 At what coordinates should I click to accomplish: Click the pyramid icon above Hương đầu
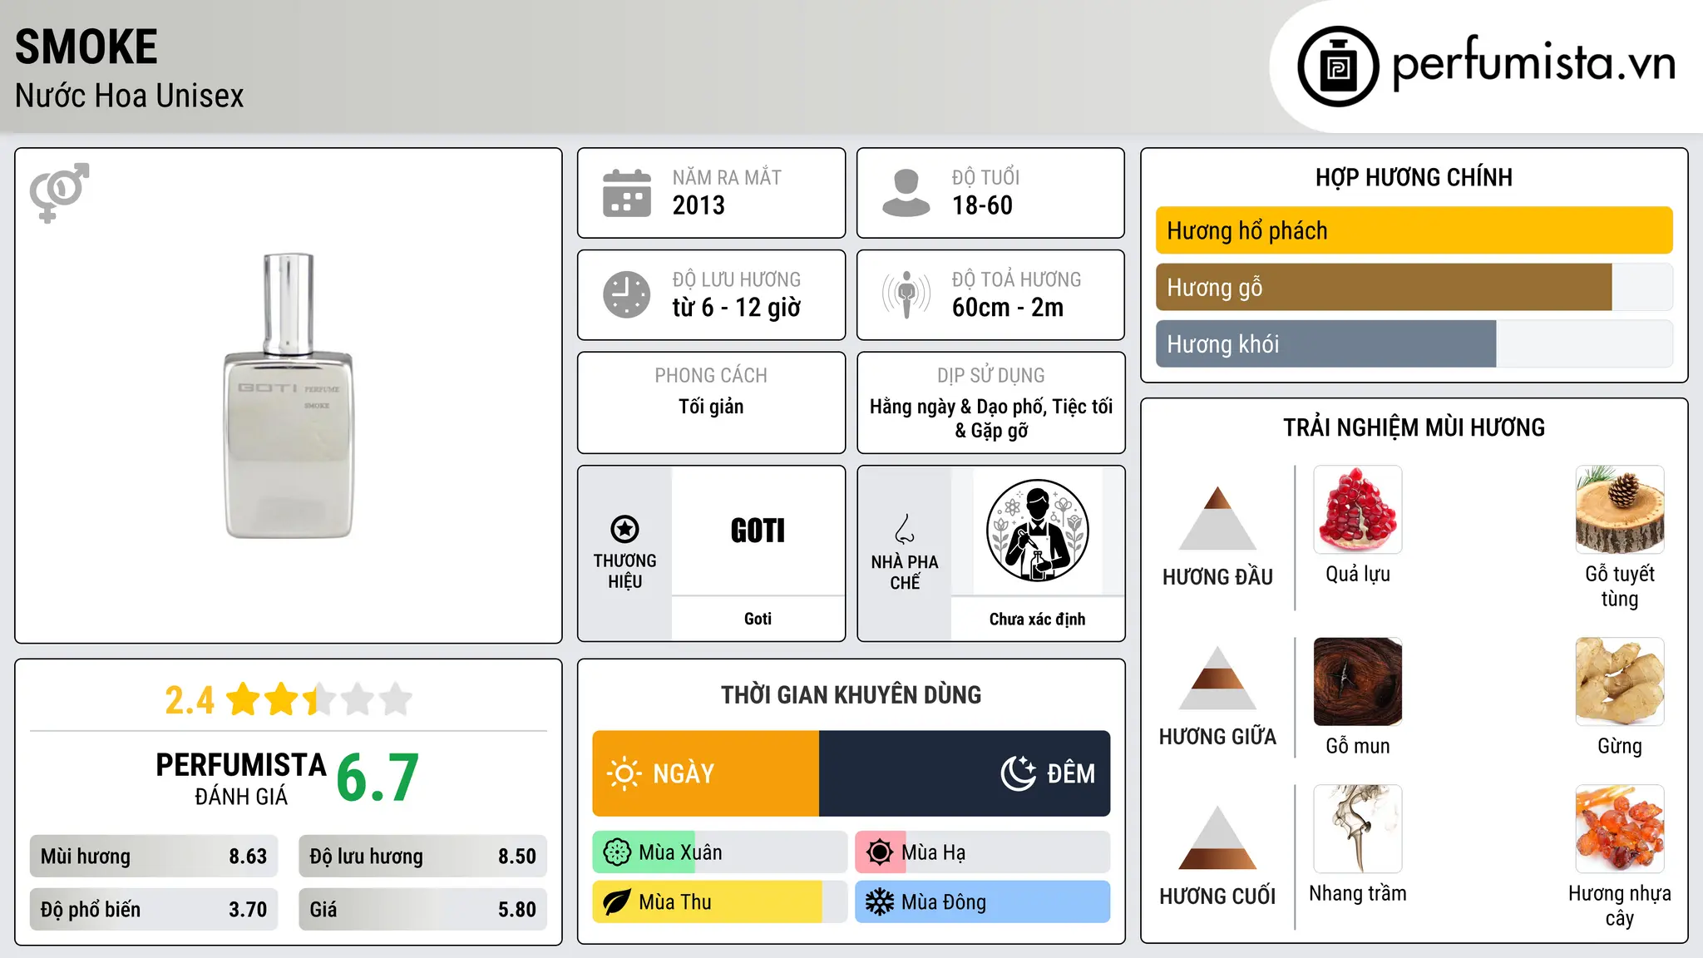(x=1217, y=518)
